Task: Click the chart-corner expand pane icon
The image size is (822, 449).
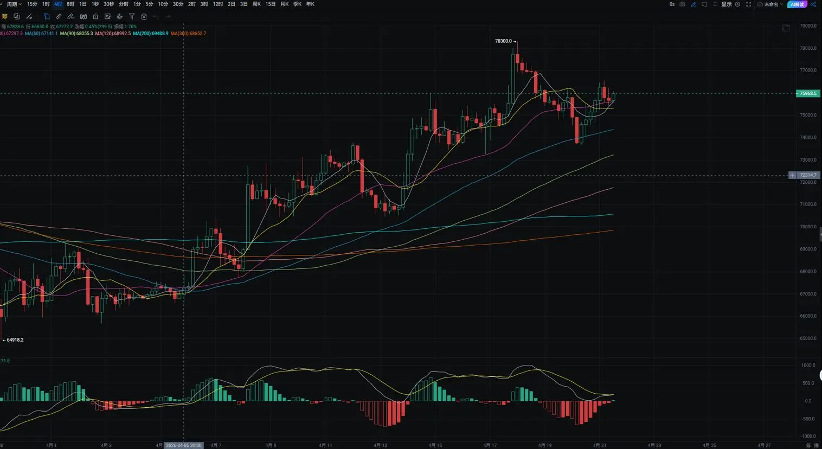Action: click(x=786, y=28)
